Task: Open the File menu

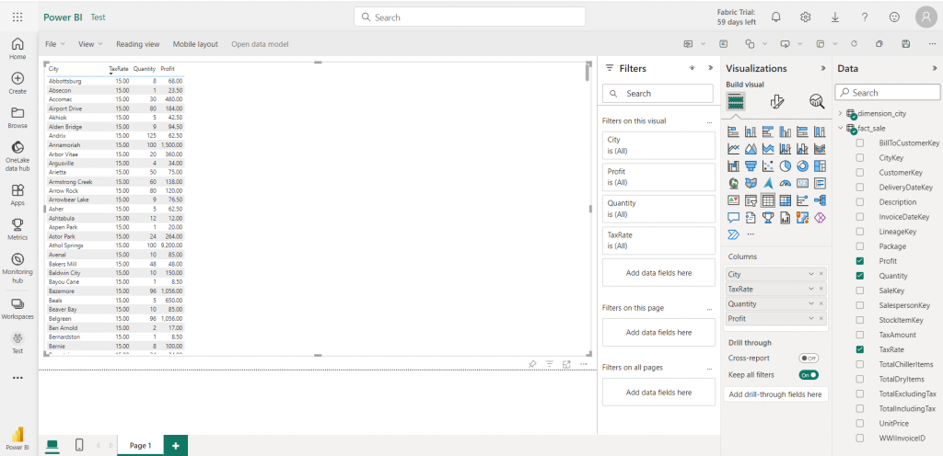Action: (54, 44)
